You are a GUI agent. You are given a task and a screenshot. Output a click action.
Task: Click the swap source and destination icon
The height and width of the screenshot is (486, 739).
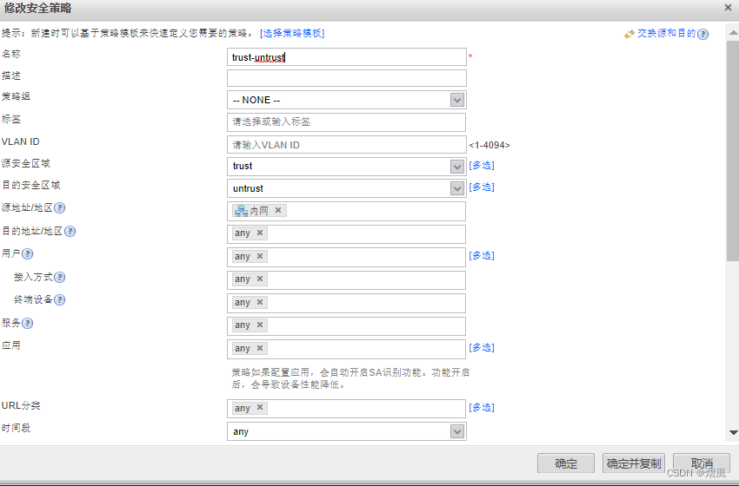click(629, 34)
